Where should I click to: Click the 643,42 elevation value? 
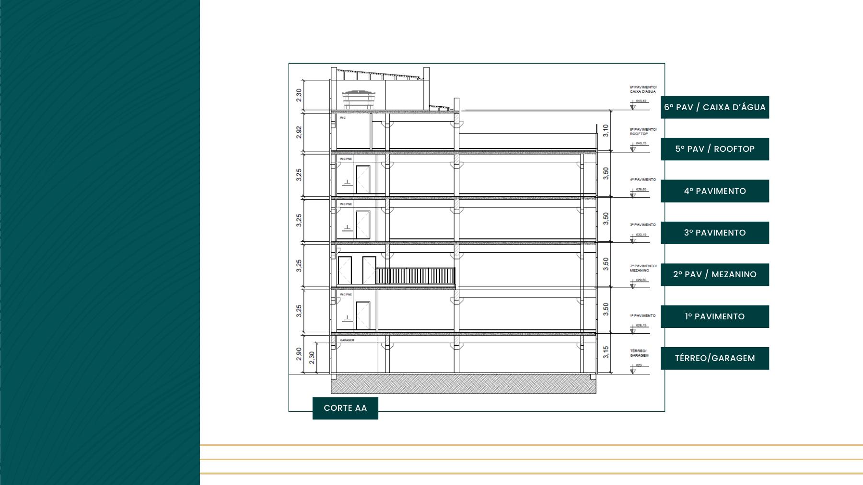point(641,101)
